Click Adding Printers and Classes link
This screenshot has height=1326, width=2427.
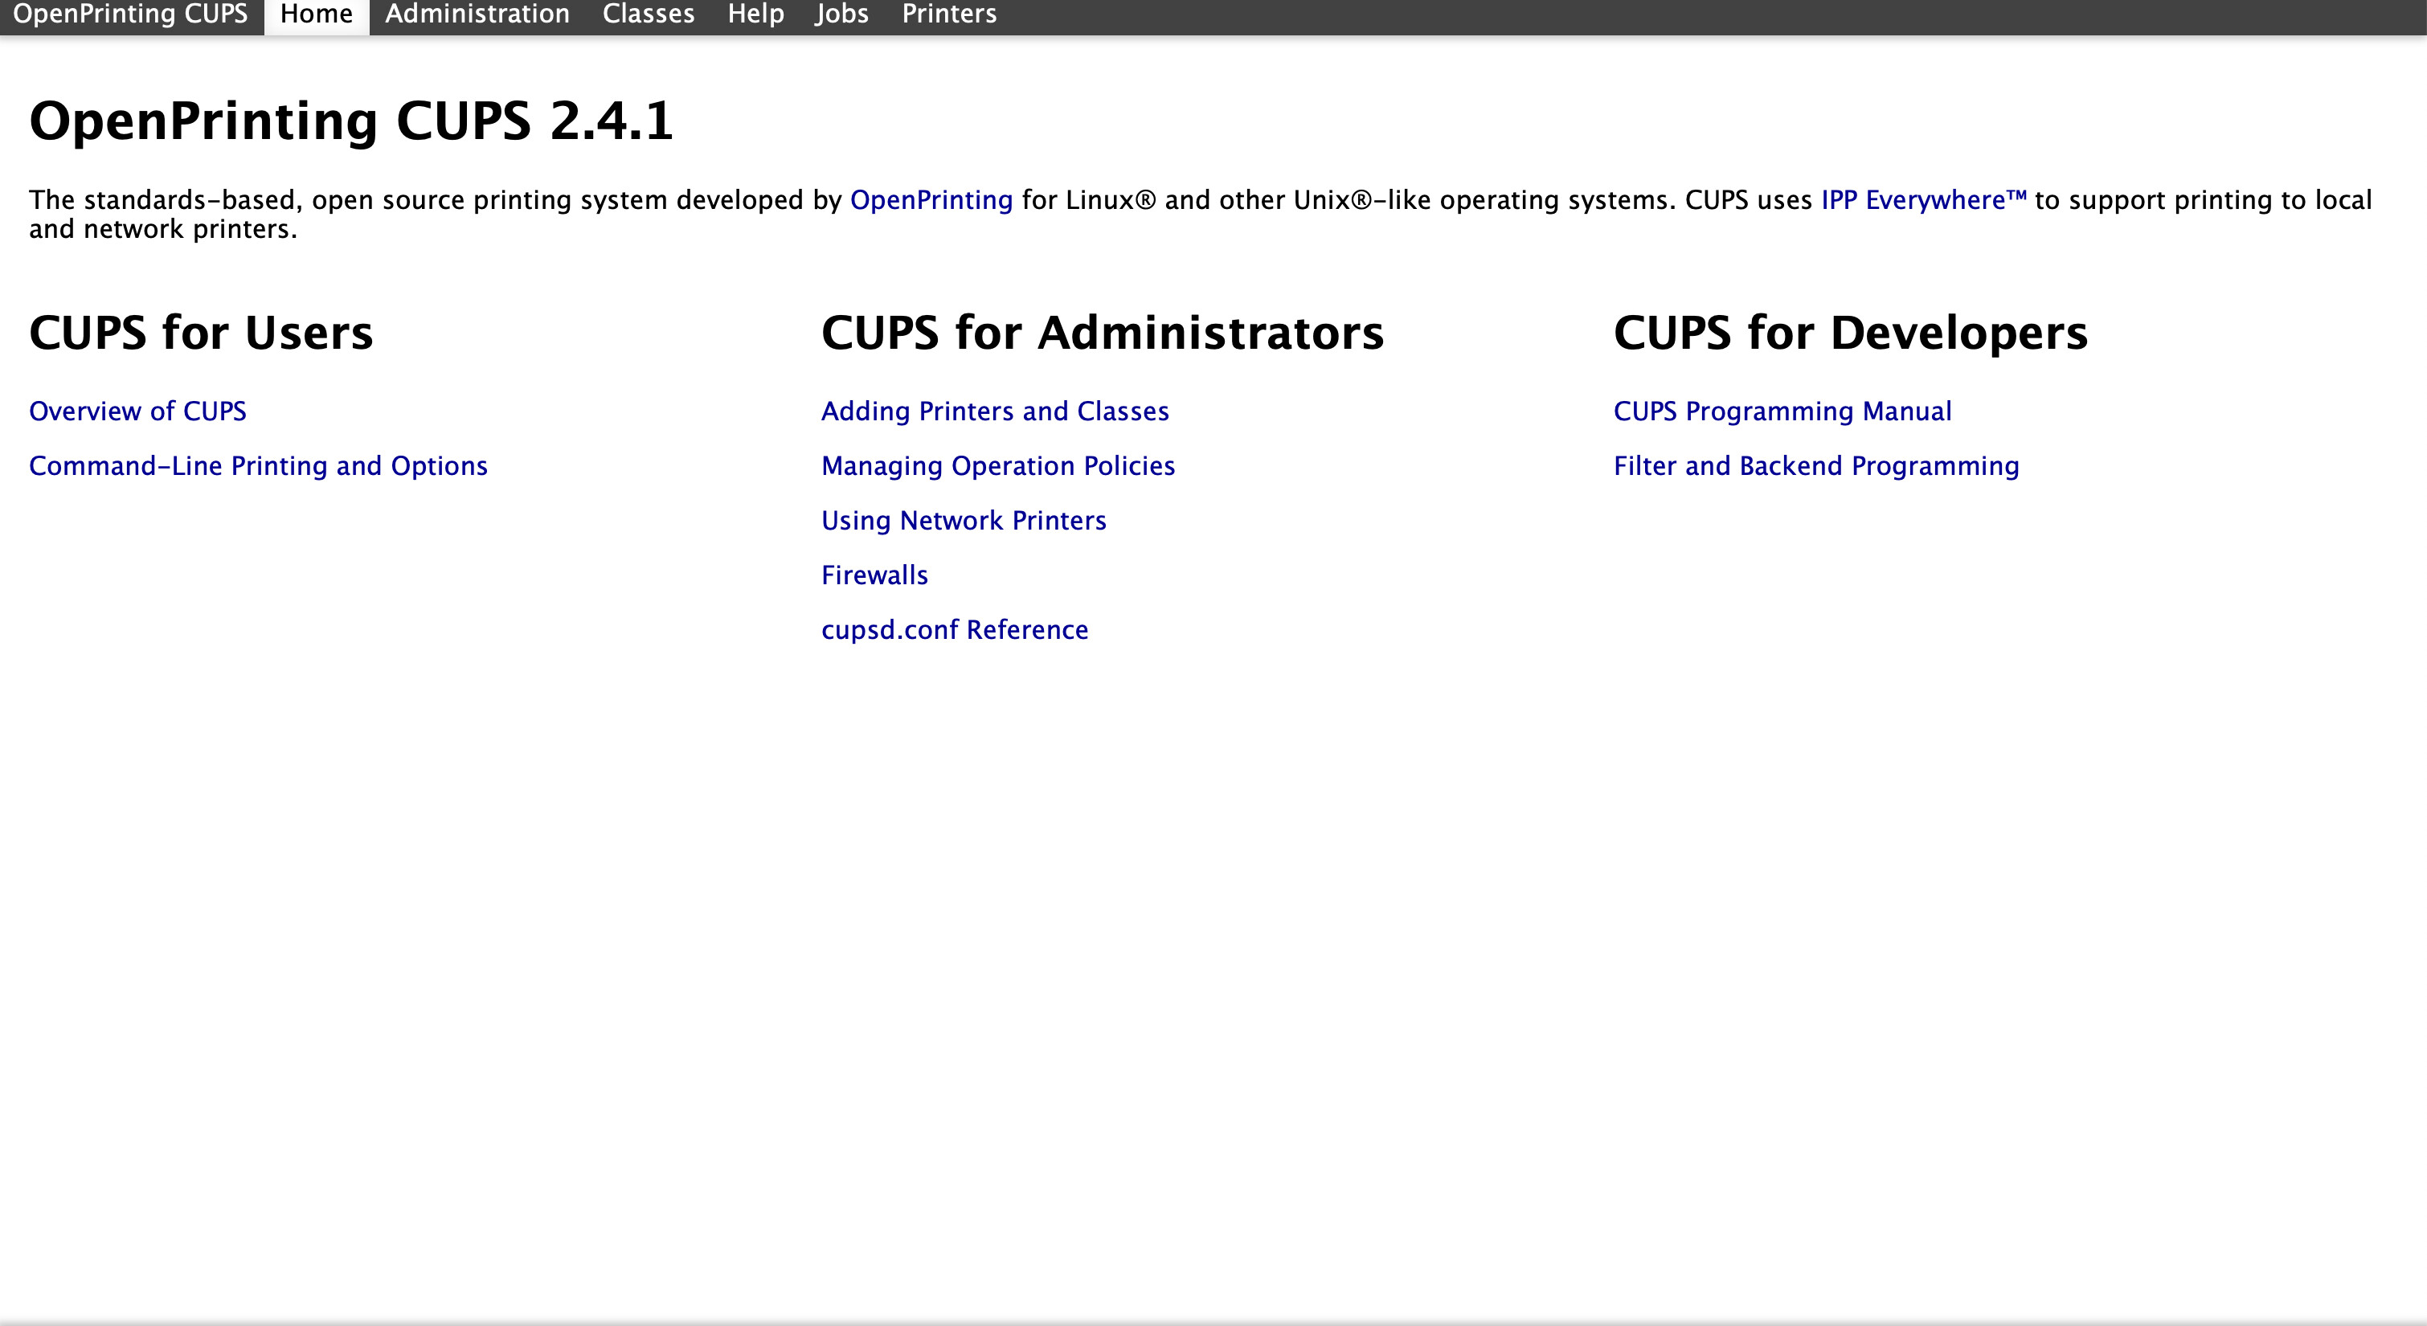995,411
